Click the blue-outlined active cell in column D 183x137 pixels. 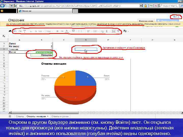(x=86, y=49)
